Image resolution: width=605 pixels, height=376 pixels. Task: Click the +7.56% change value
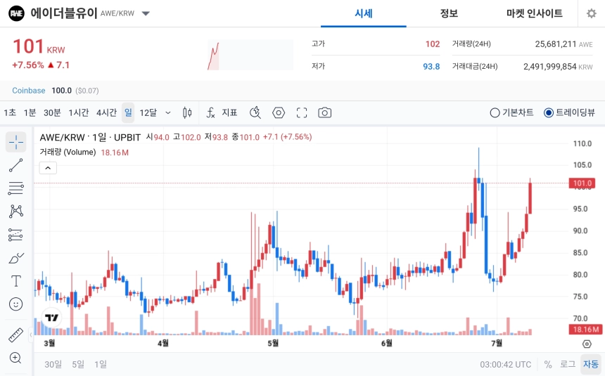[27, 65]
